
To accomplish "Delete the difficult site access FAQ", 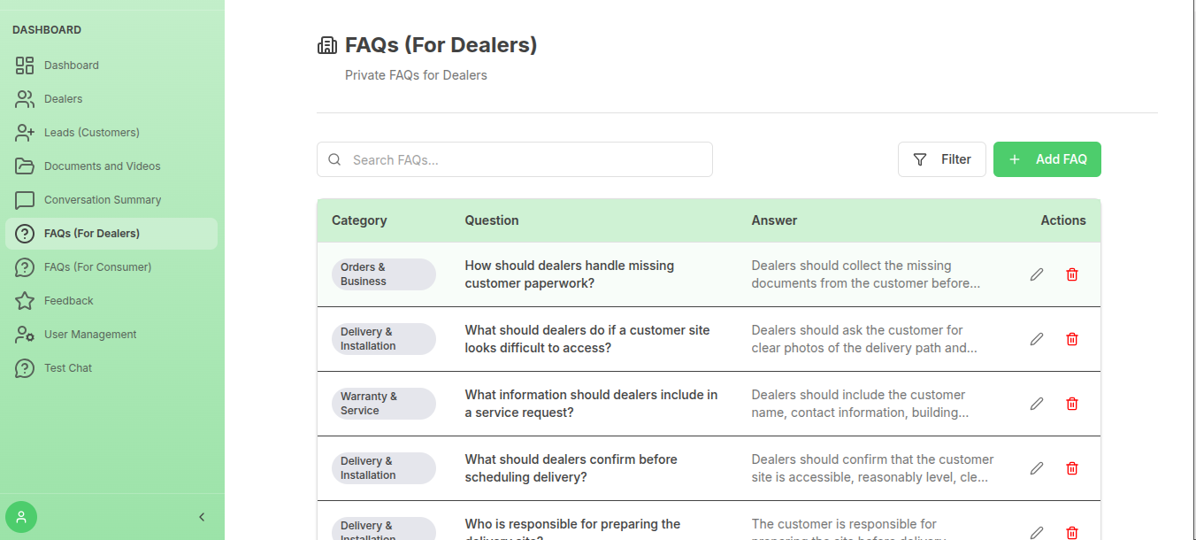I will click(1072, 339).
